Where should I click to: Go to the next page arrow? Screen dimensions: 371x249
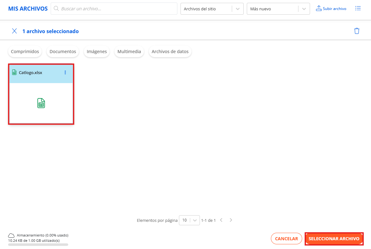coord(231,220)
